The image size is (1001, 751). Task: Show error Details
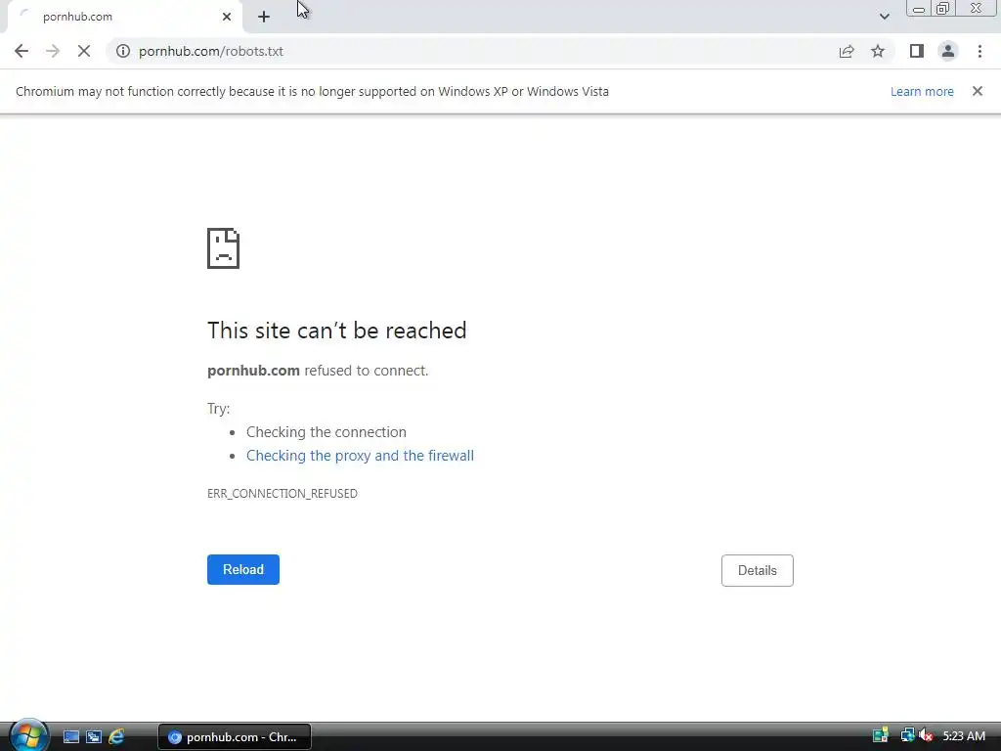click(758, 570)
